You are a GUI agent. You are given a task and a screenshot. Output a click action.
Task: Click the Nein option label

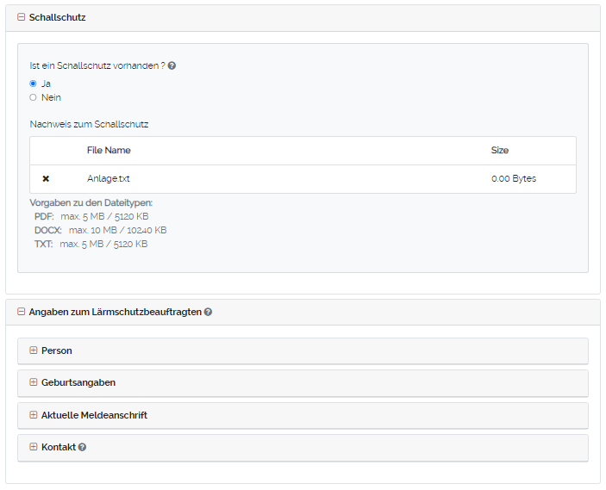tap(51, 97)
